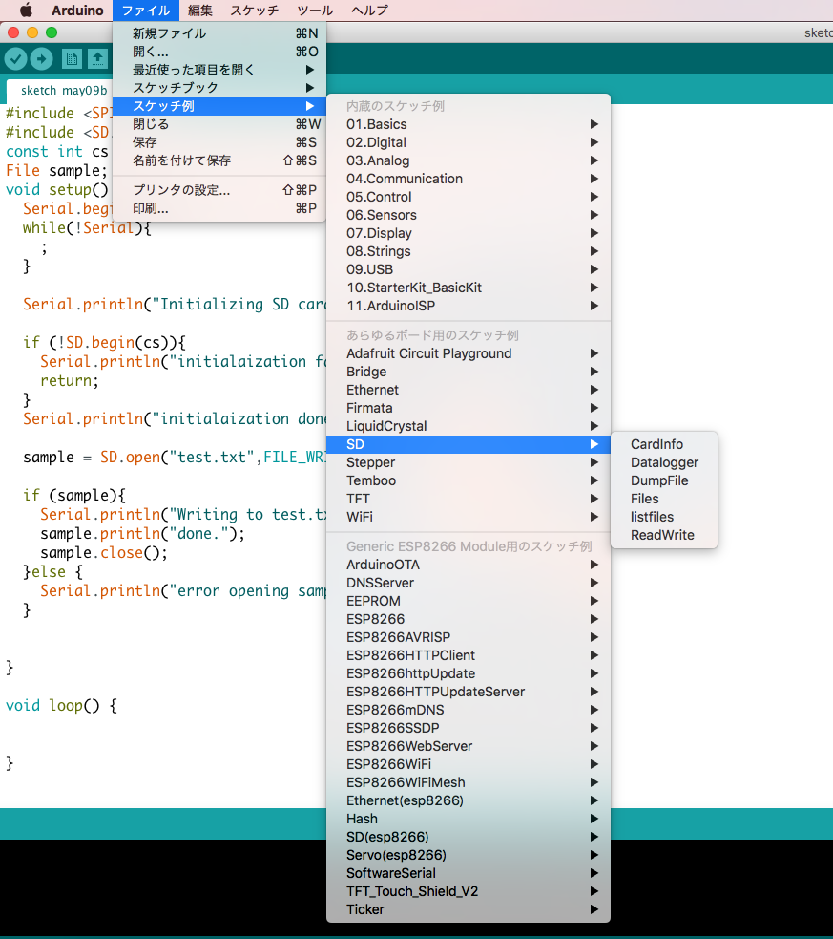Open the Stepper library examples

click(469, 462)
